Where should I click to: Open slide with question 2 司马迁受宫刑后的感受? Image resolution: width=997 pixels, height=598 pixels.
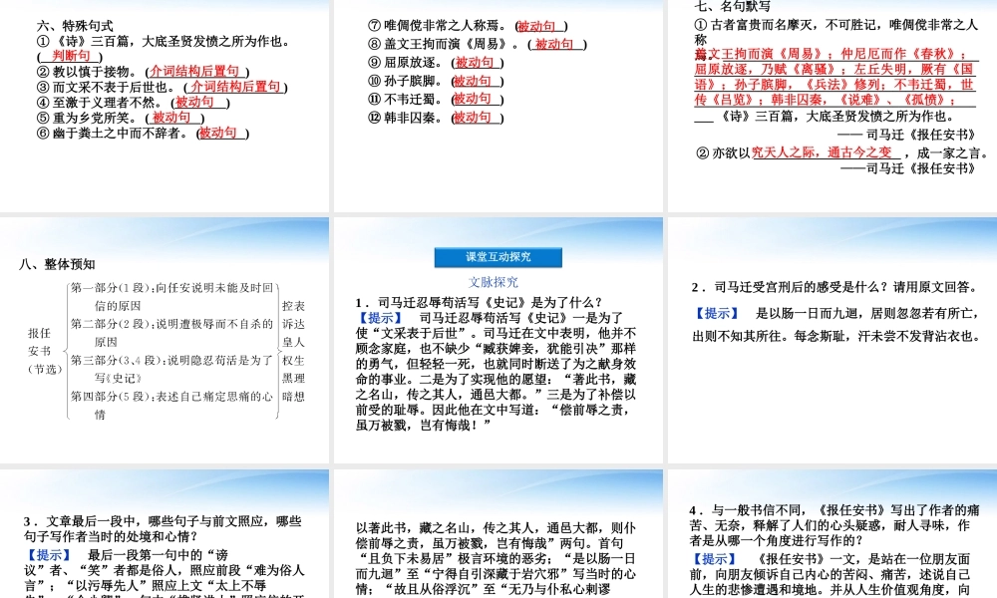832,340
